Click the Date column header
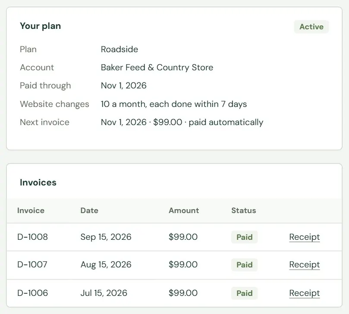This screenshot has height=314, width=349. (89, 210)
